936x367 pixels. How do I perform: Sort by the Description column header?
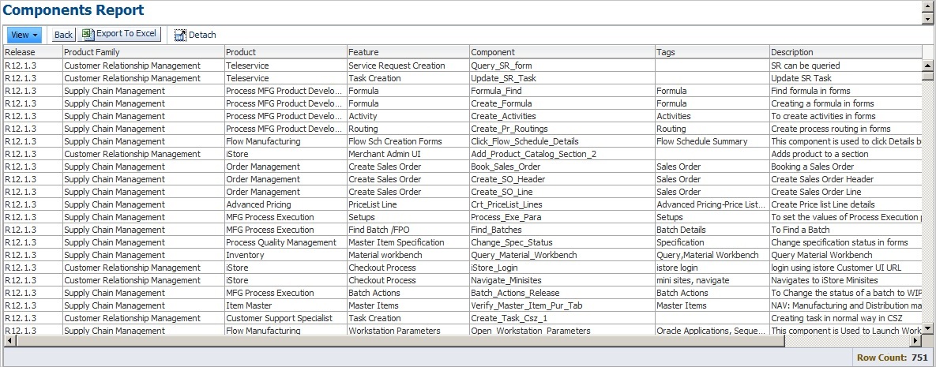[846, 52]
